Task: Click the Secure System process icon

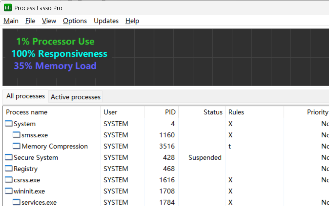Action: [9, 157]
